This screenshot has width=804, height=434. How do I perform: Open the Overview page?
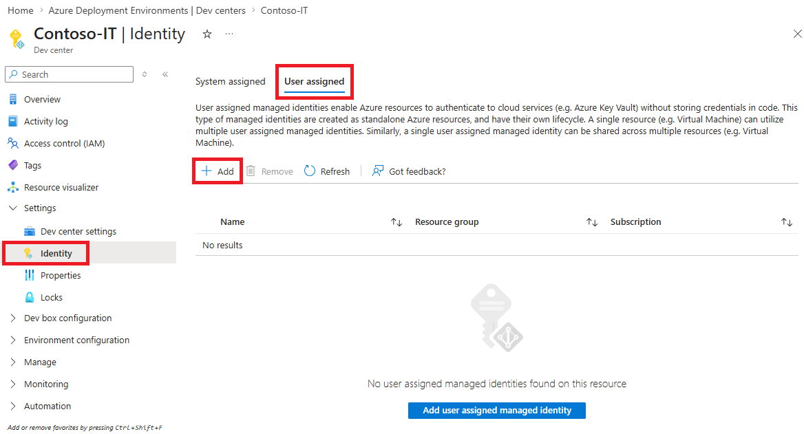42,100
